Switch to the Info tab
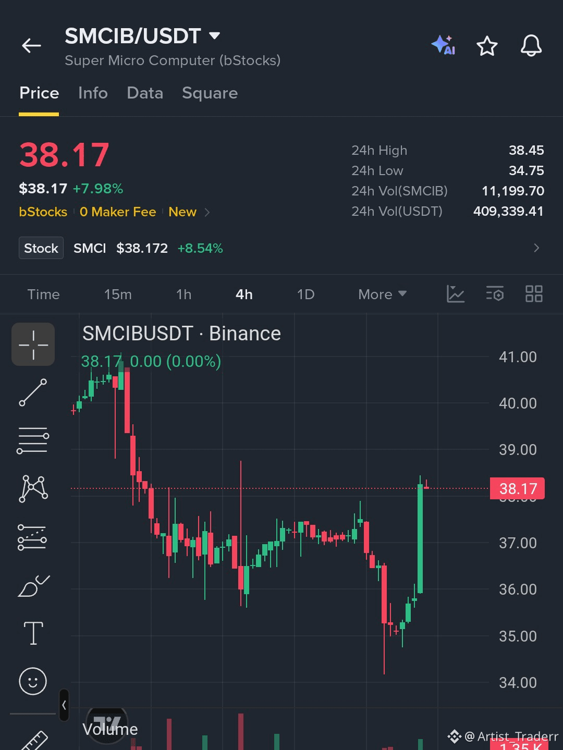This screenshot has height=750, width=563. pyautogui.click(x=93, y=93)
